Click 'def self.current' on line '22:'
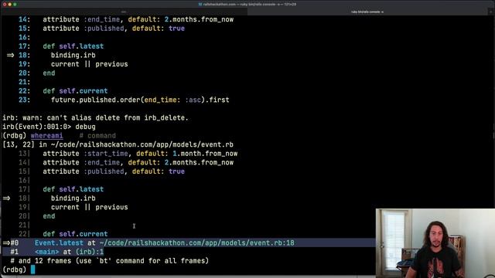Screen dimensions: 495x278 coord(75,91)
